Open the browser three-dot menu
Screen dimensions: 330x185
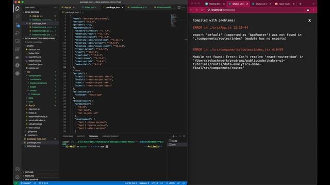click(x=313, y=10)
